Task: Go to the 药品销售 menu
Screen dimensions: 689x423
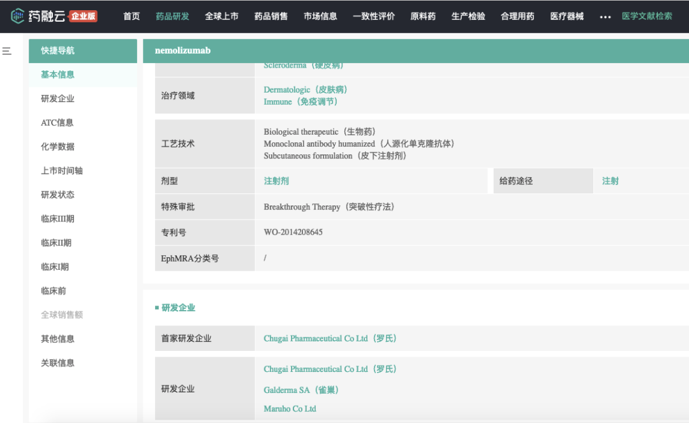Action: [x=270, y=16]
